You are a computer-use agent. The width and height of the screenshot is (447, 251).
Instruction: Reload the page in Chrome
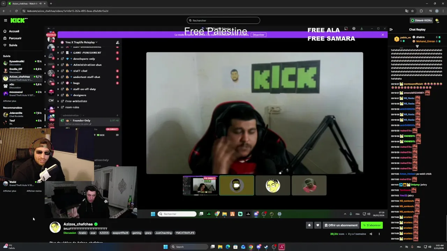point(16,11)
